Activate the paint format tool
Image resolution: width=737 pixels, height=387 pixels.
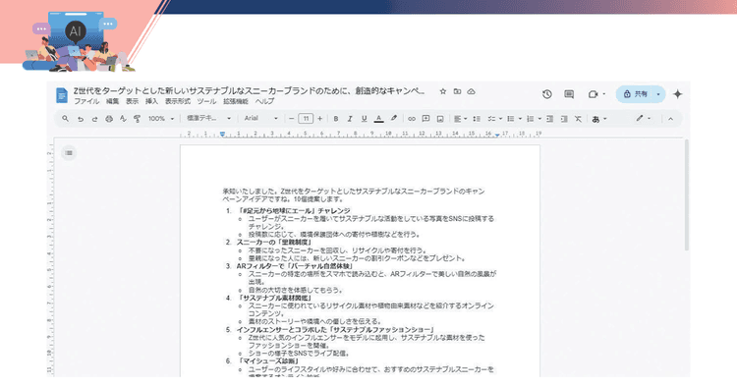click(138, 119)
